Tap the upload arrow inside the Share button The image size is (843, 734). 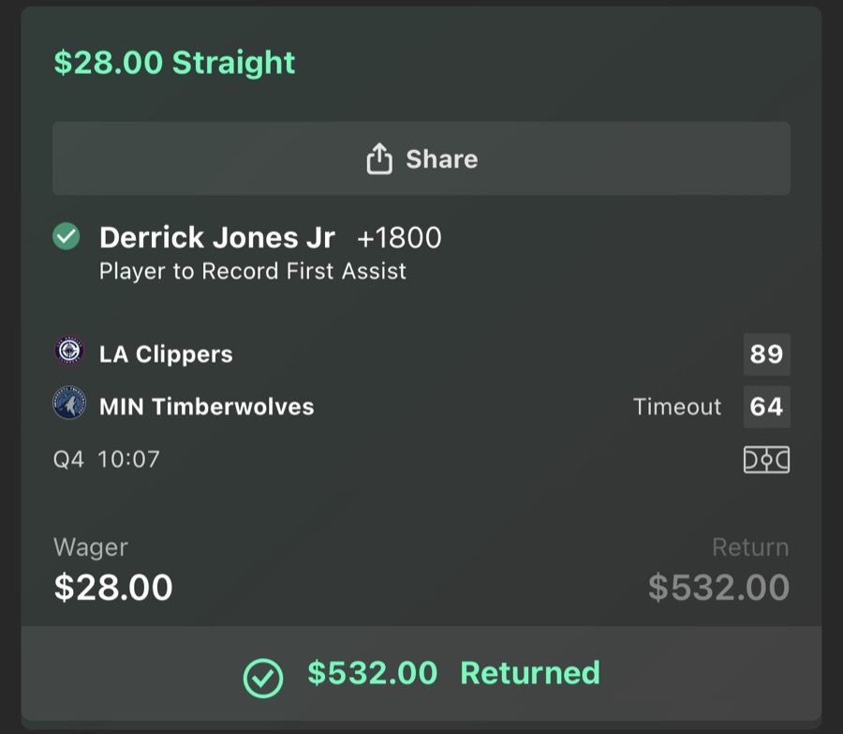pyautogui.click(x=379, y=158)
